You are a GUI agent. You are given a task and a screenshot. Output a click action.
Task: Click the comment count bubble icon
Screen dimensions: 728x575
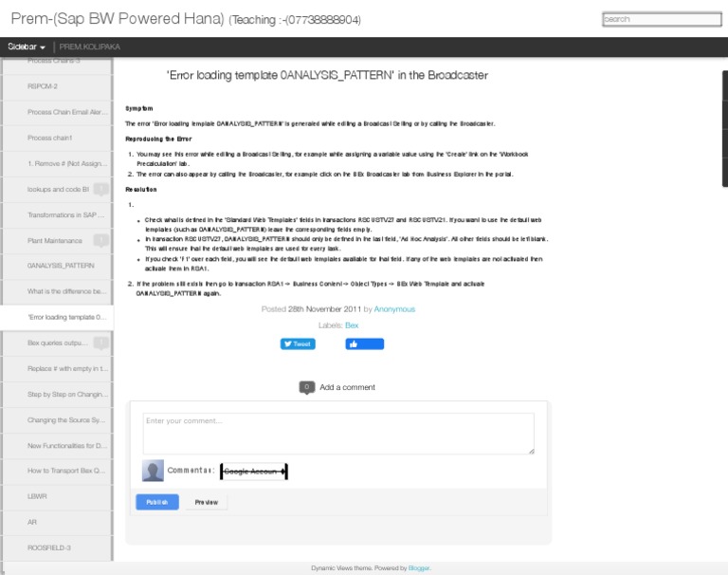(x=307, y=387)
